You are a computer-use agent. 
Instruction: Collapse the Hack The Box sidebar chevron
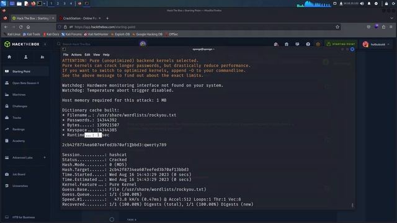45,44
